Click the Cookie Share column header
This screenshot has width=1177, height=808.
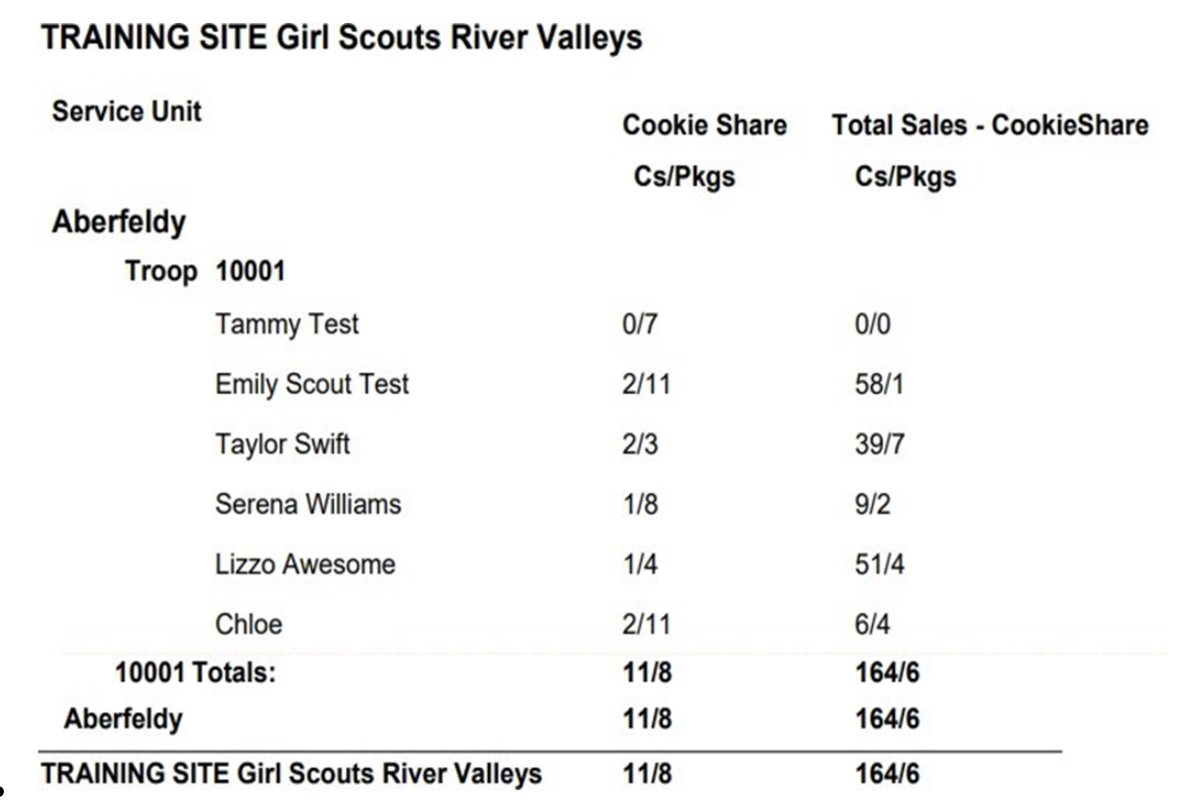[x=704, y=125]
